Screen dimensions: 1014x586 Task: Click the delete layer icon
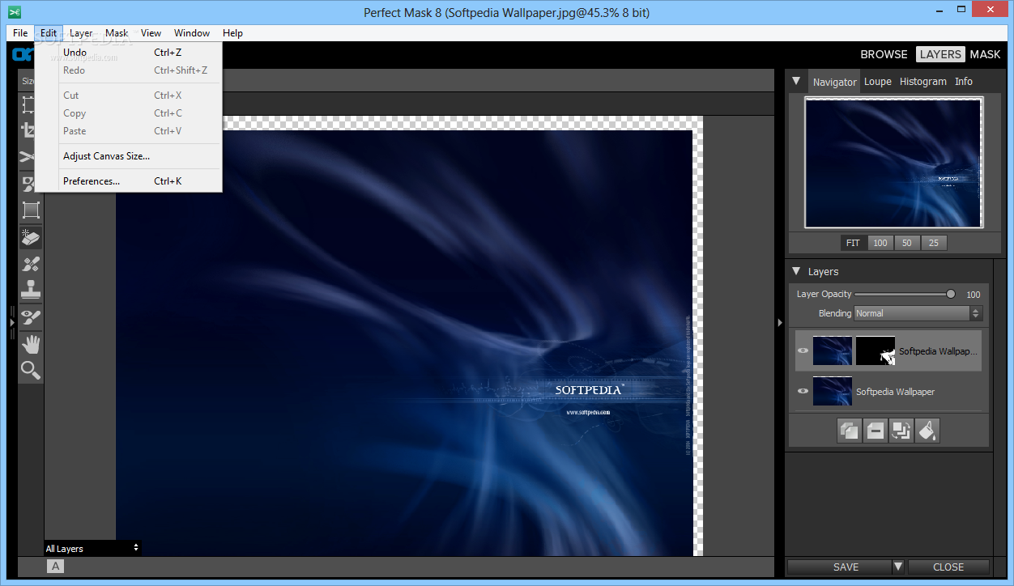(x=875, y=431)
